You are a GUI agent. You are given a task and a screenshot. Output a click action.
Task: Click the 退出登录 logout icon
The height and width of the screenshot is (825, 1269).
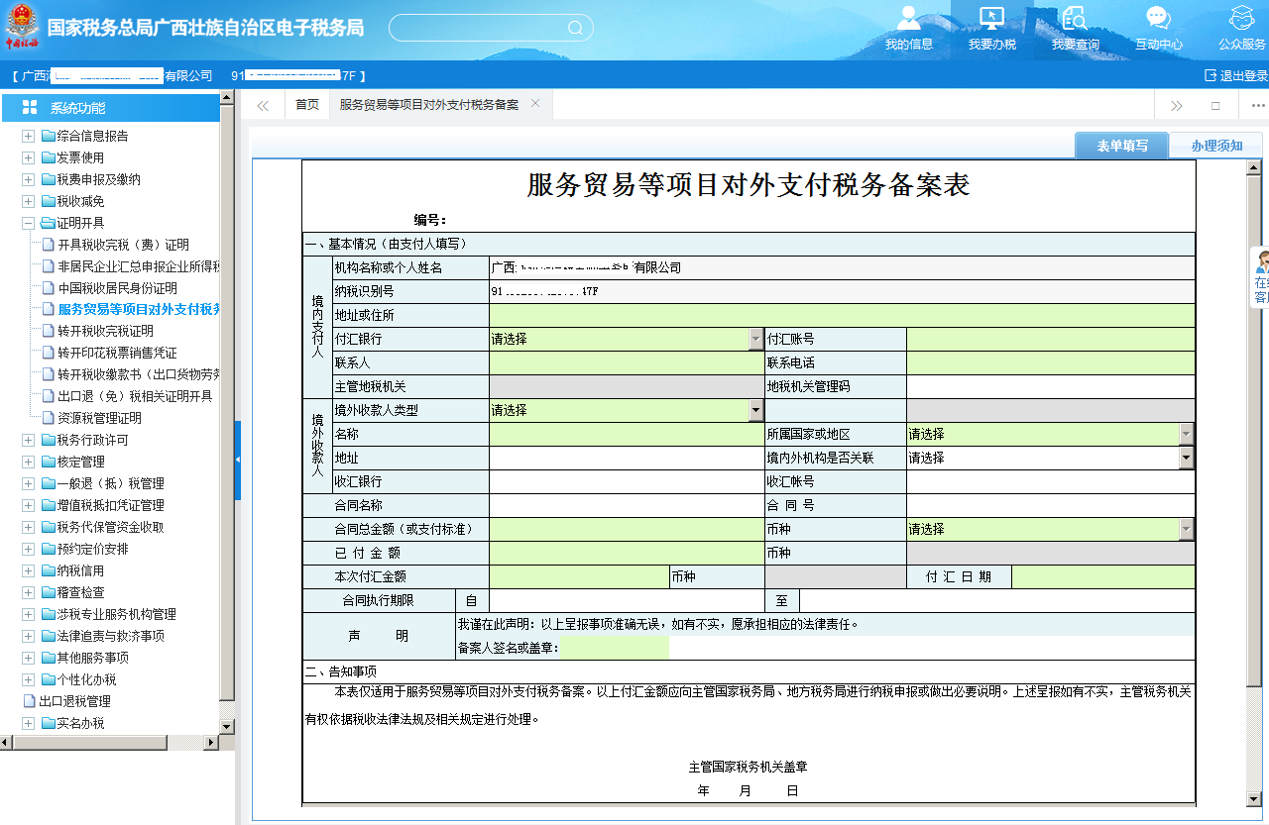point(1211,75)
